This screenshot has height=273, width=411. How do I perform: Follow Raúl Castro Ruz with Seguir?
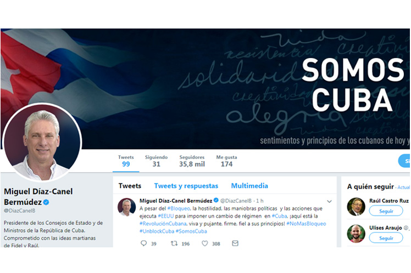tap(386, 211)
